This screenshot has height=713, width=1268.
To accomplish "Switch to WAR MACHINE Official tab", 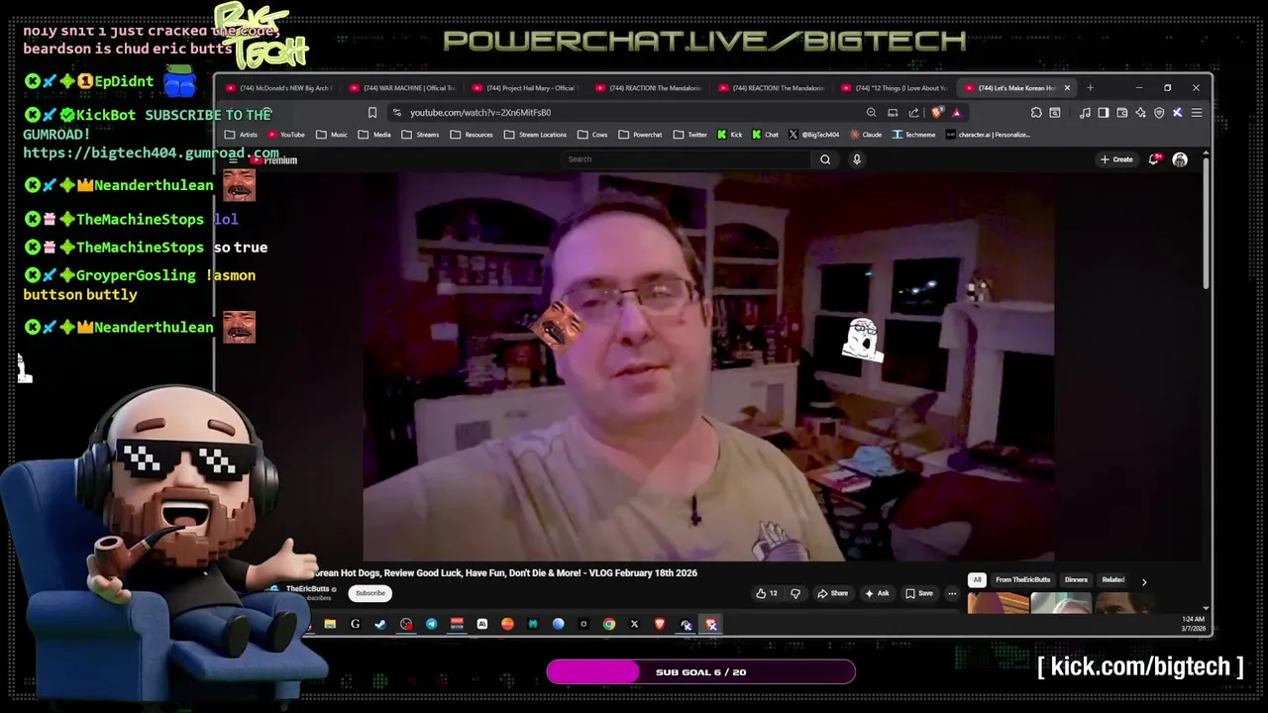I will 402,88.
